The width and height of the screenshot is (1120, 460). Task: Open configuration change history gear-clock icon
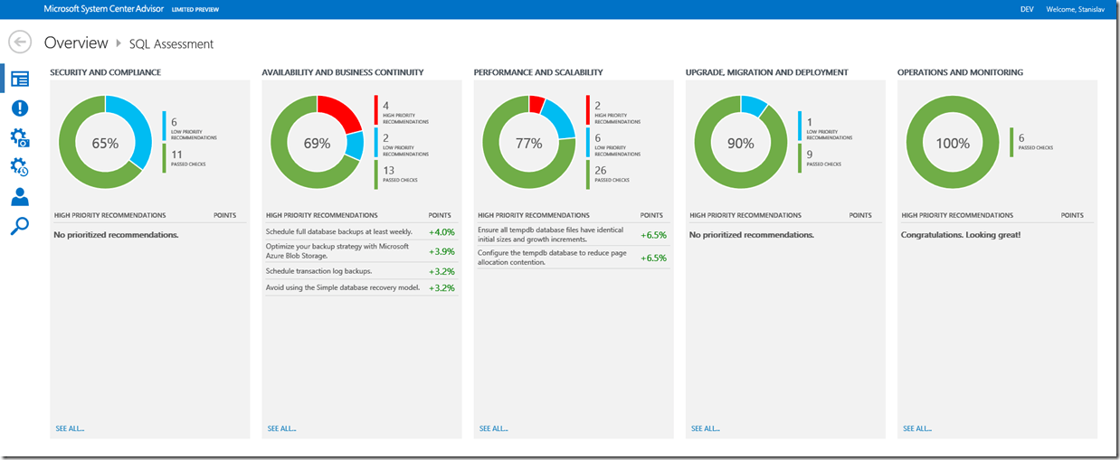(19, 167)
